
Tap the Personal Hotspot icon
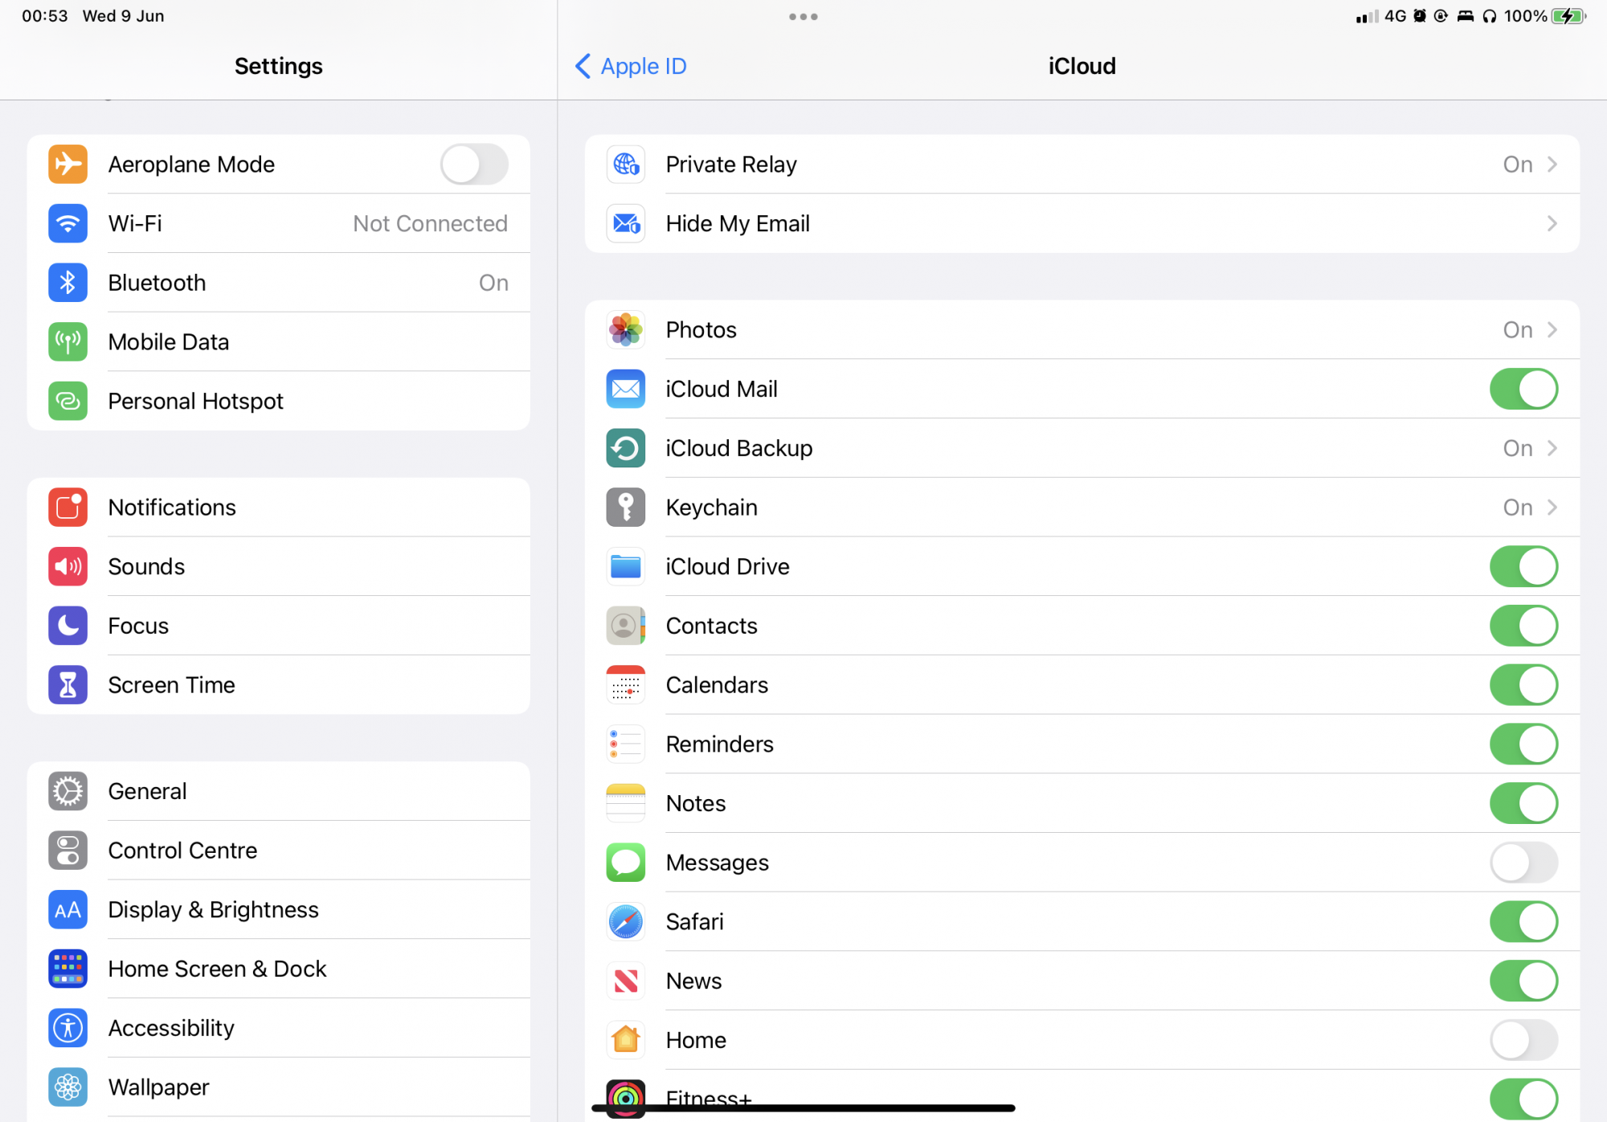pyautogui.click(x=67, y=401)
